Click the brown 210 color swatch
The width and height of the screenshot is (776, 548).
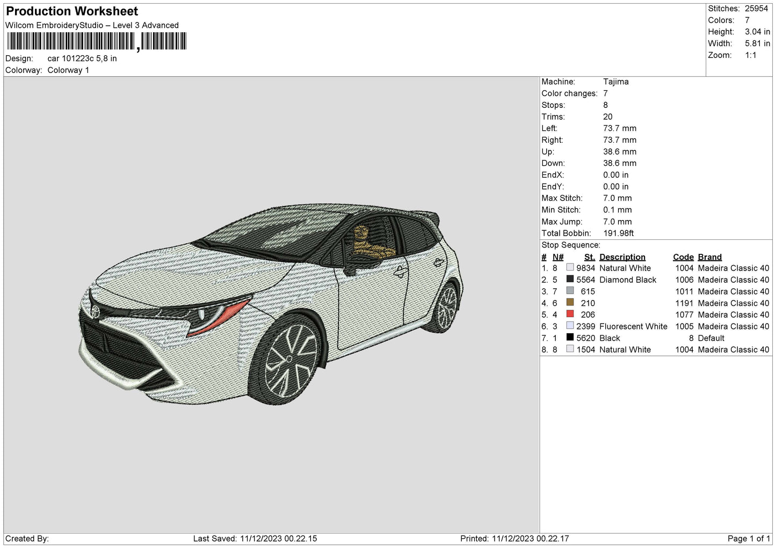[x=570, y=303]
